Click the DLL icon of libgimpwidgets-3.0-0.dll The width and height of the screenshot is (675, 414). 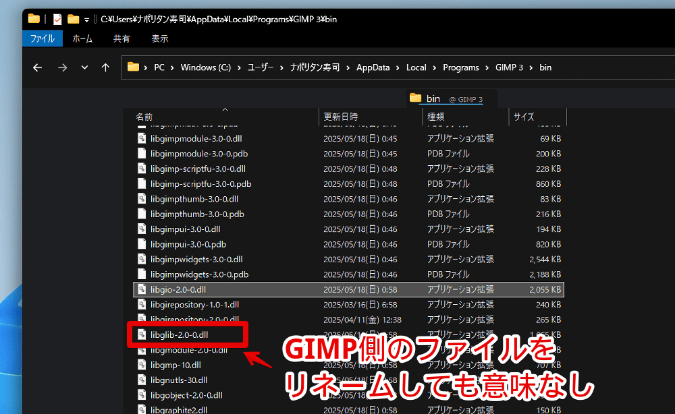click(x=142, y=259)
